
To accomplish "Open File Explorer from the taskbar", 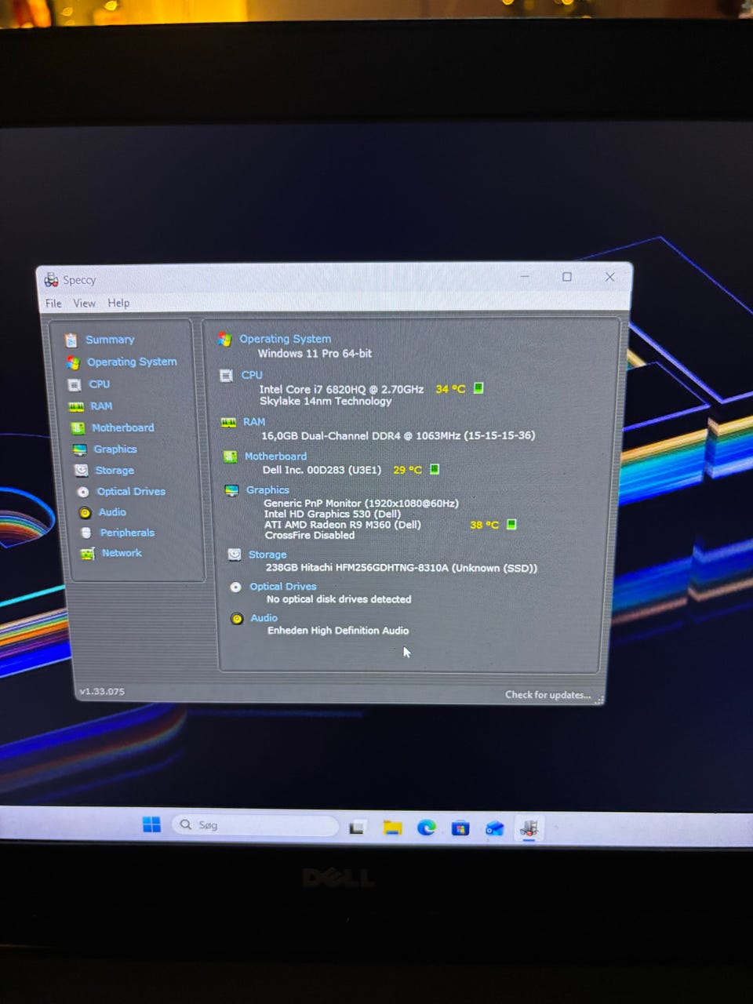I will pos(392,828).
